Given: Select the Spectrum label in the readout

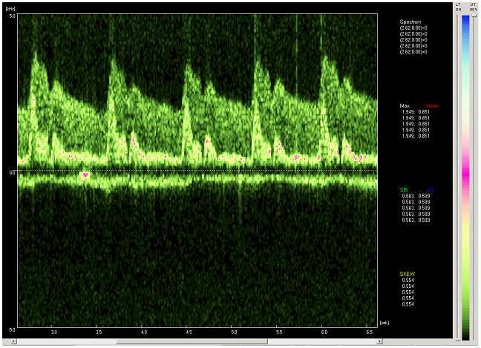Looking at the screenshot, I should (x=410, y=22).
